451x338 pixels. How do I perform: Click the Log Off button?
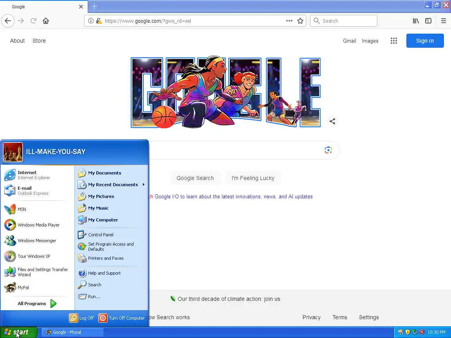pos(82,318)
